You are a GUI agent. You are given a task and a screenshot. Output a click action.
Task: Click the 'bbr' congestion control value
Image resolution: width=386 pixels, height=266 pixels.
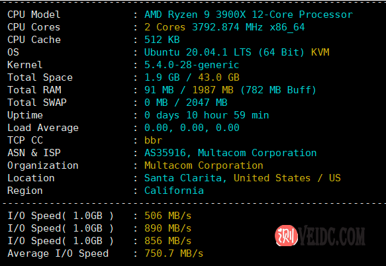[153, 140]
